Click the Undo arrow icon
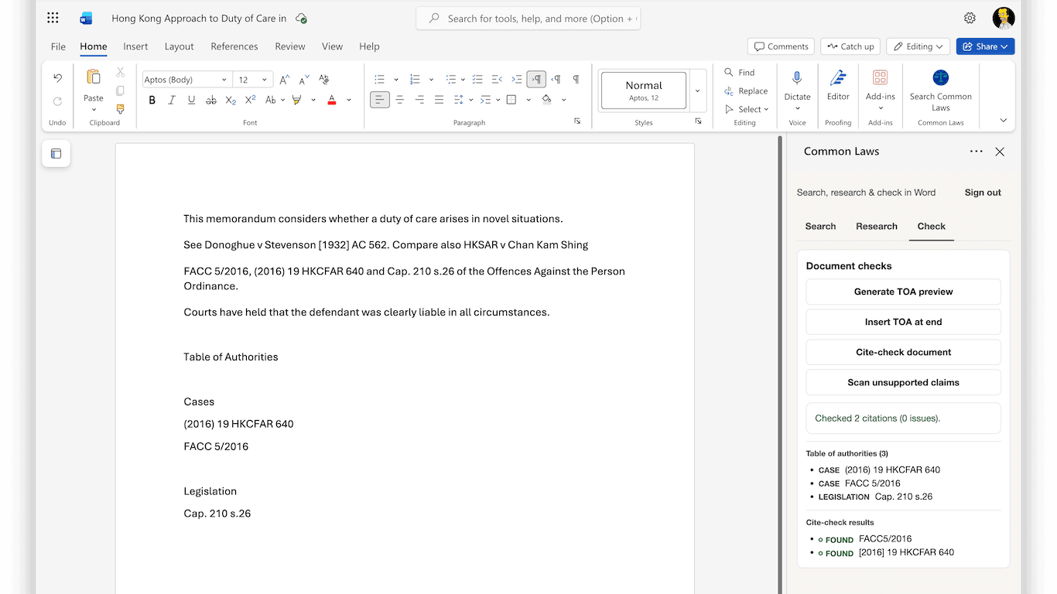This screenshot has width=1057, height=594. (57, 78)
